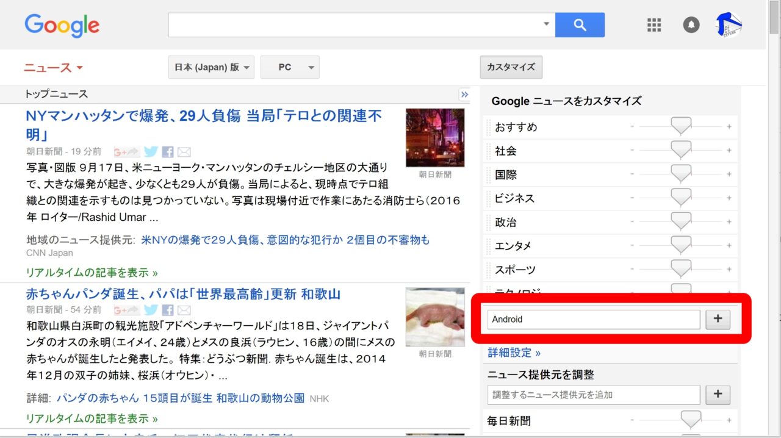781x438 pixels.
Task: Click the topic field containing Android
Action: click(593, 320)
